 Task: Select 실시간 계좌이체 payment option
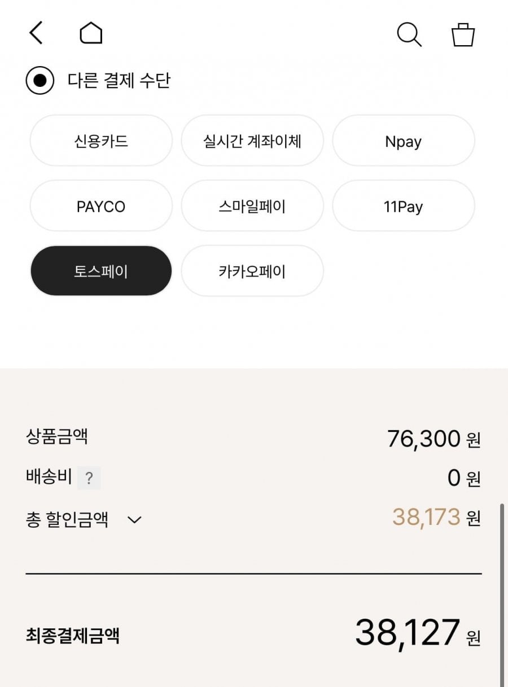coord(252,141)
